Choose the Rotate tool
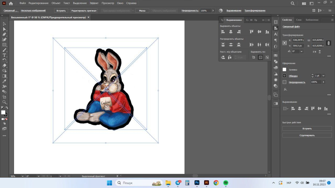This screenshot has height=188, width=335. click(x=4, y=60)
